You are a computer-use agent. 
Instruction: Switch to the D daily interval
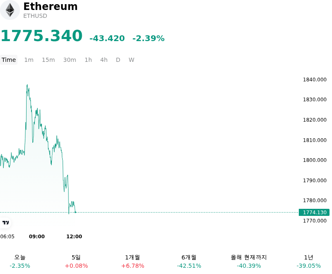pyautogui.click(x=118, y=60)
